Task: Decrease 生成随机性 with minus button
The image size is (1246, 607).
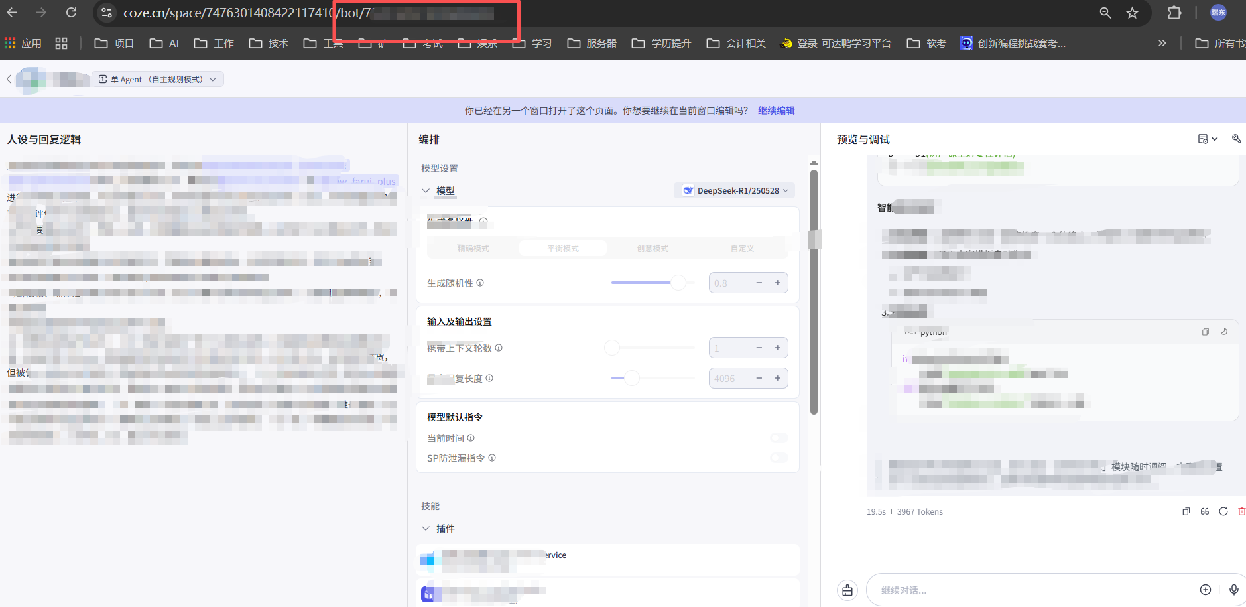Action: coord(759,283)
